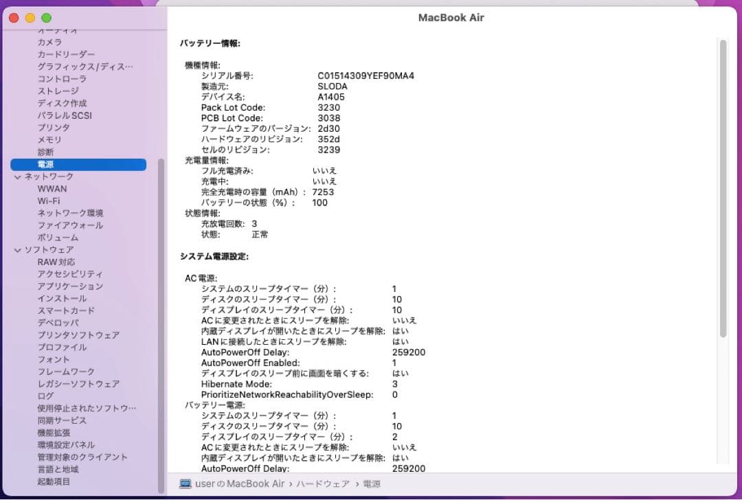Click the 充放電回数 label
The image size is (742, 500).
(x=223, y=224)
